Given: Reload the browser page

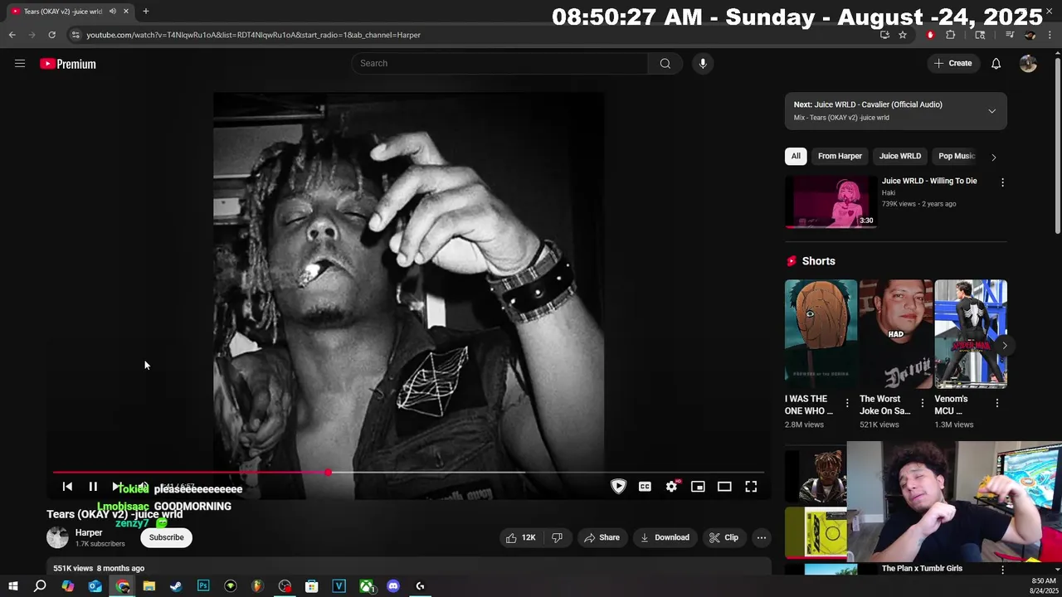Looking at the screenshot, I should click(x=51, y=35).
